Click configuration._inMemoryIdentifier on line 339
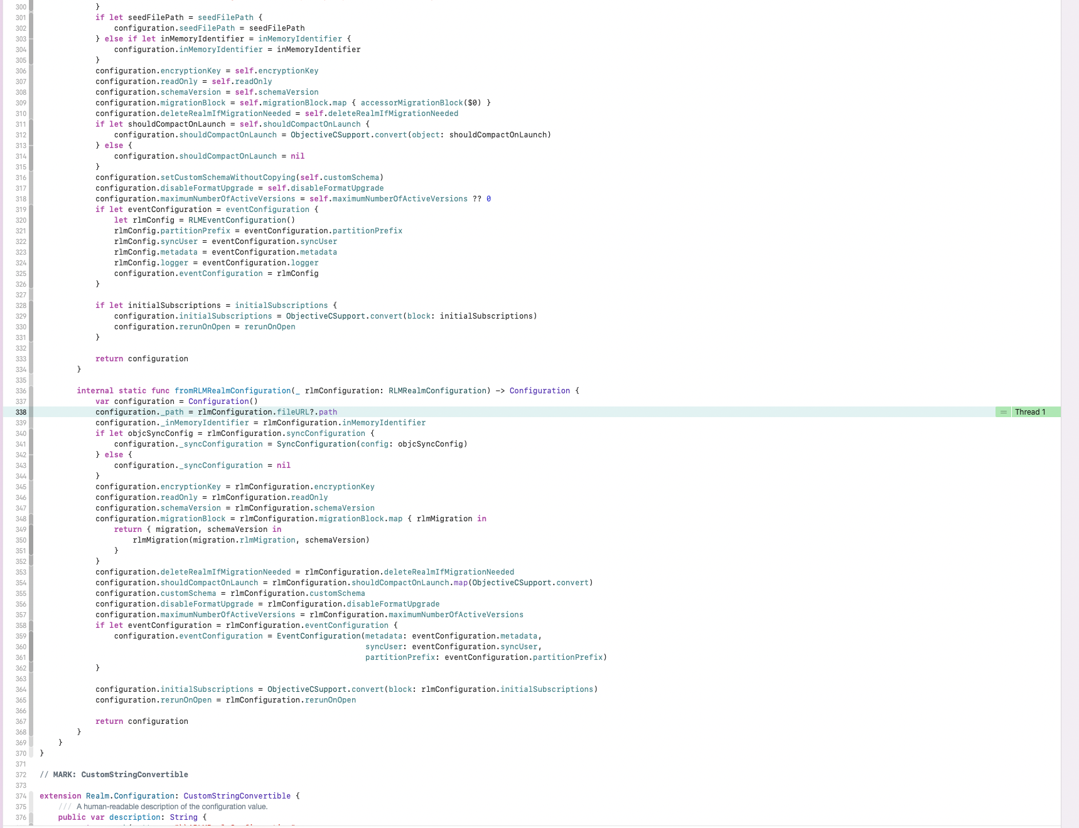1079x828 pixels. coord(172,423)
